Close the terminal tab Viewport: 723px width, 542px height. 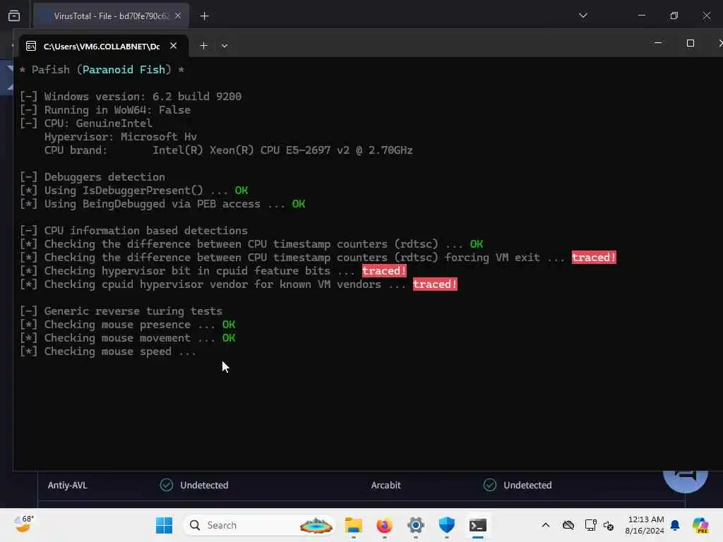click(174, 46)
